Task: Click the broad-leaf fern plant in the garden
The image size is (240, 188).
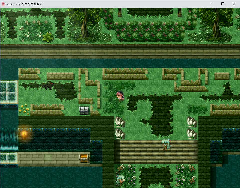Action: [48, 37]
